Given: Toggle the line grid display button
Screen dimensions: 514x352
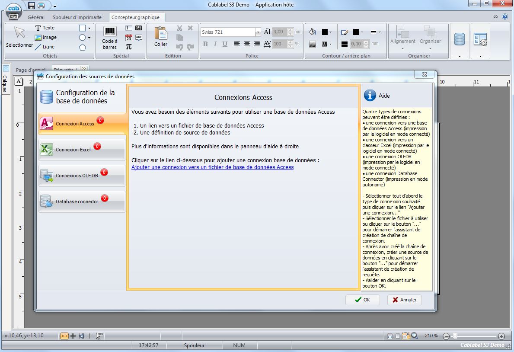Looking at the screenshot, I should coord(73,336).
